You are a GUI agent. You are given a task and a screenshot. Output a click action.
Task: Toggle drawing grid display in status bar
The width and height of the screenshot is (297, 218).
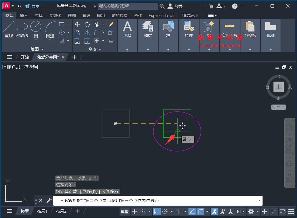point(134,211)
